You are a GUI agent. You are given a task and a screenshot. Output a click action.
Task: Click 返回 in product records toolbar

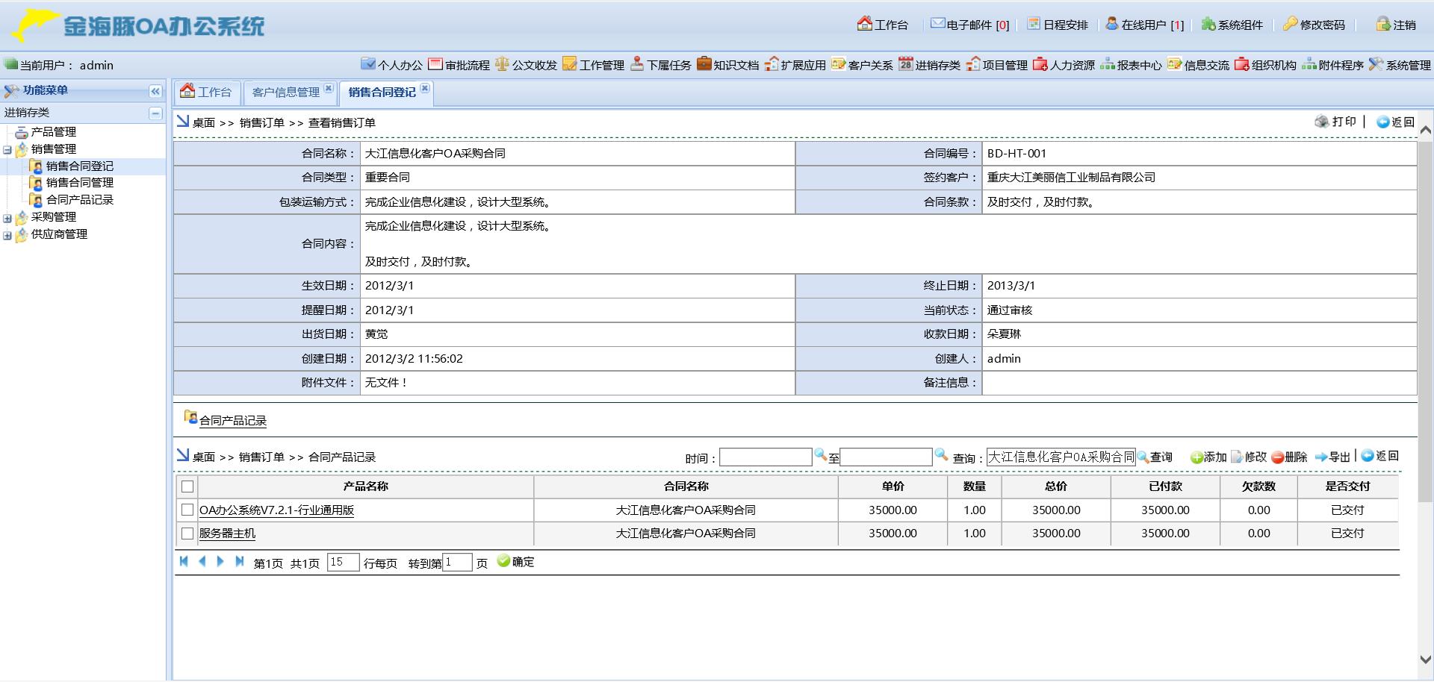pyautogui.click(x=1379, y=456)
